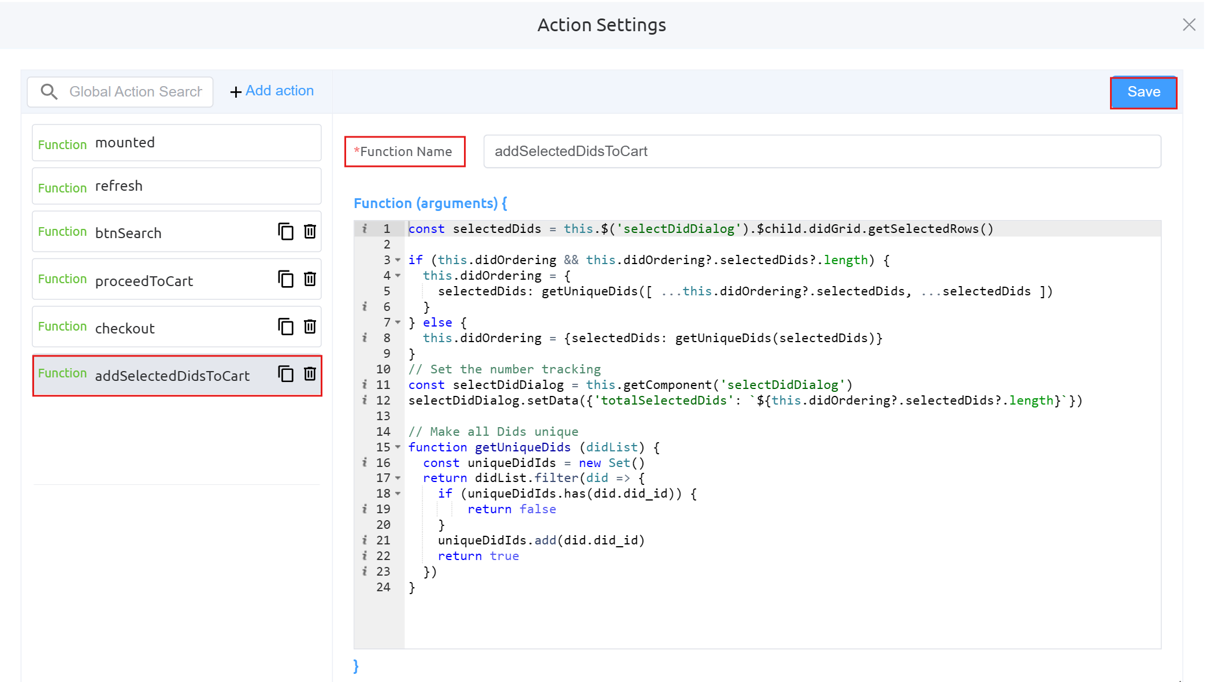Screen dimensions: 1214x682
Task: Click the Save button
Action: pos(1143,92)
